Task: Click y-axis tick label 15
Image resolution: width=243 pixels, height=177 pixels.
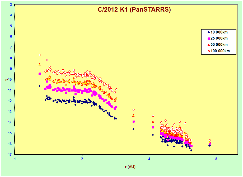Action: tap(10, 133)
